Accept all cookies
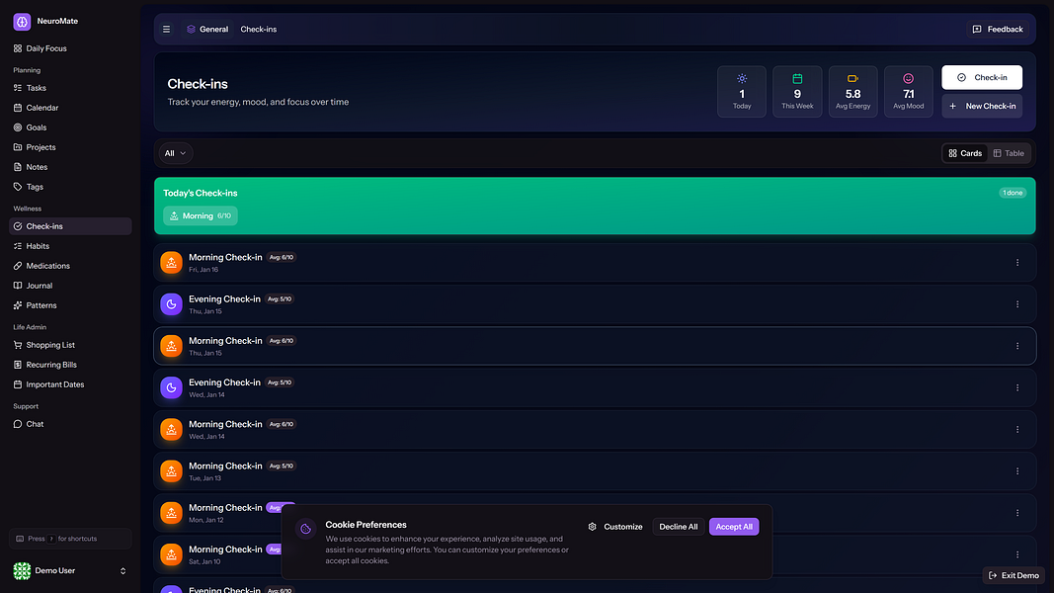This screenshot has height=593, width=1054. [734, 527]
